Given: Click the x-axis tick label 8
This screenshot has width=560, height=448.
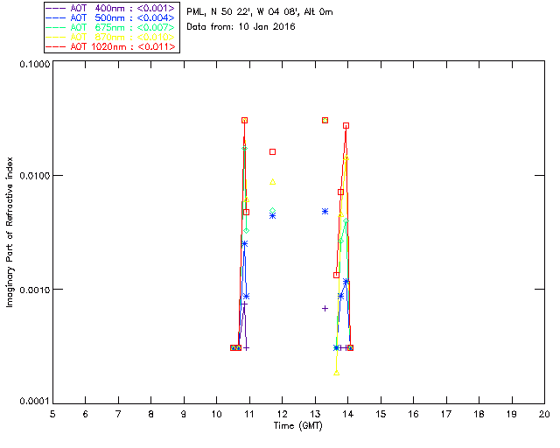Looking at the screenshot, I should click(x=151, y=414).
